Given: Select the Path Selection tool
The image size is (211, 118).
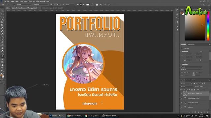Looking at the screenshot, I should pyautogui.click(x=2, y=59).
